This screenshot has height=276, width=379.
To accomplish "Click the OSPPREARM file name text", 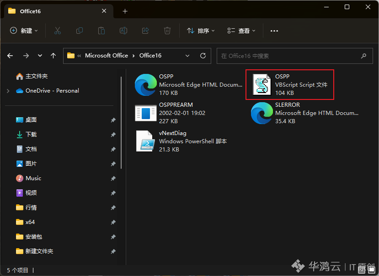I will point(176,105).
